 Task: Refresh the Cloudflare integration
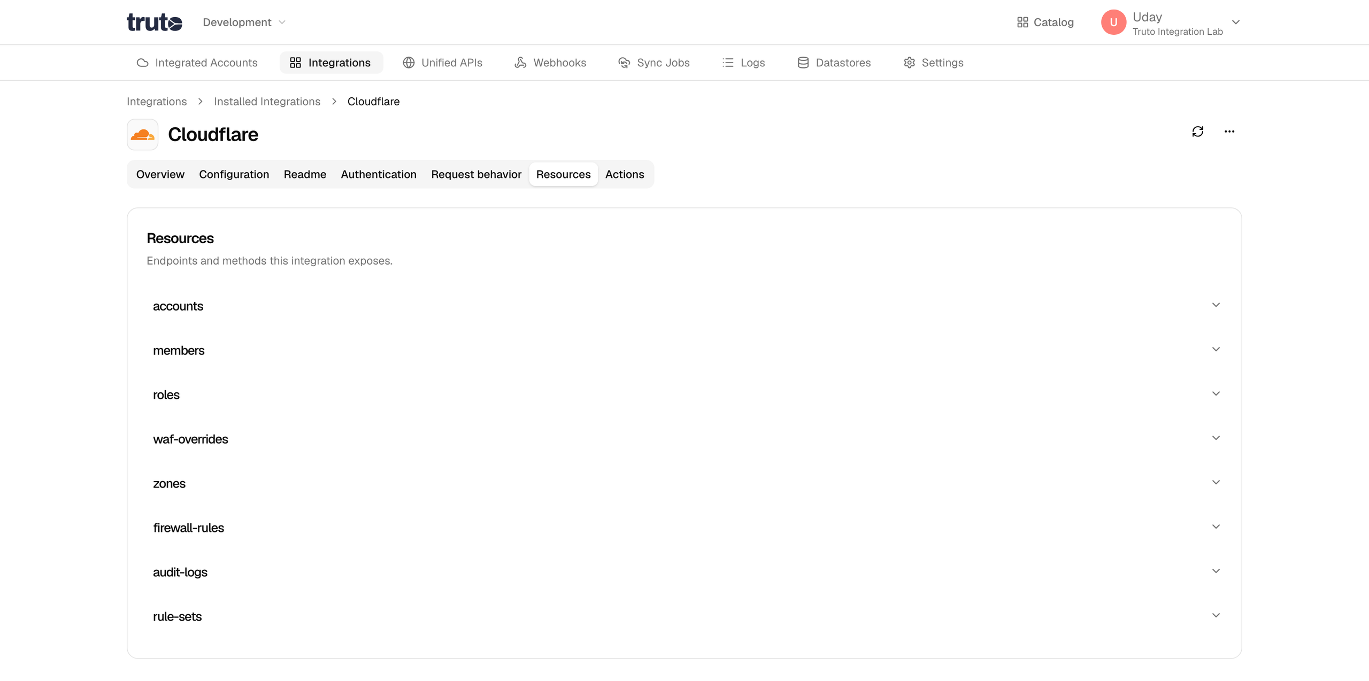point(1197,131)
